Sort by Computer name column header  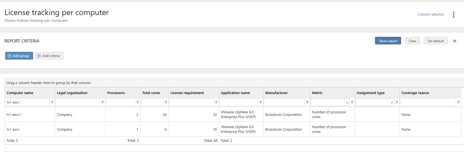[30, 93]
